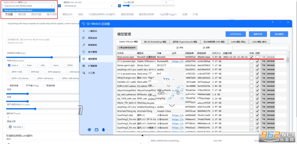Switch to the 图生图 tab
This screenshot has height=144, width=297.
pos(22,14)
